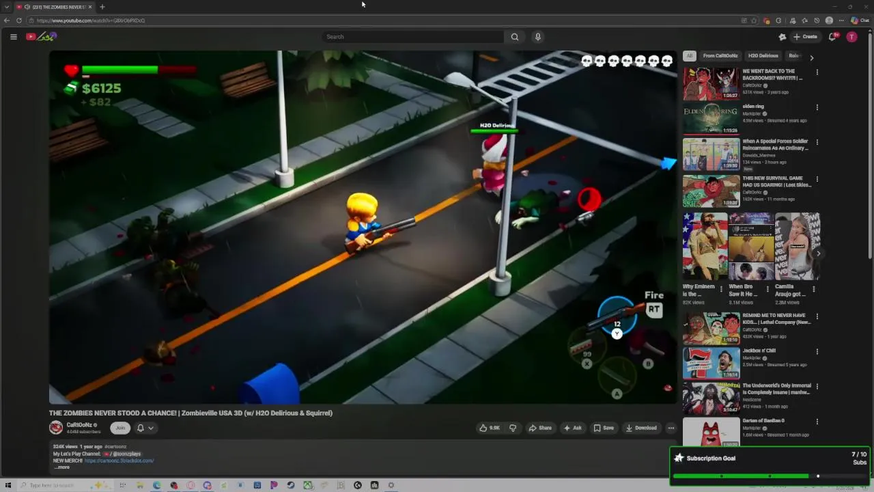Click the Ask button under the video

click(x=572, y=428)
